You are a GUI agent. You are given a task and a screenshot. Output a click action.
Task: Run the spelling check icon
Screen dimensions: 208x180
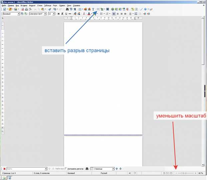[x=71, y=9]
